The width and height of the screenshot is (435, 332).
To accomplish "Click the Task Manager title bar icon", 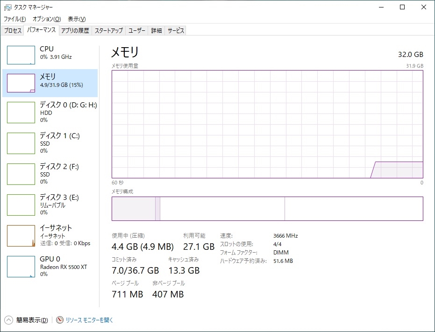I will 8,7.
